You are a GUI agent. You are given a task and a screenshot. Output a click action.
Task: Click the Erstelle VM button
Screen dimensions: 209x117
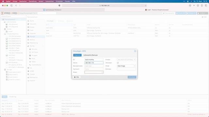[181, 13]
